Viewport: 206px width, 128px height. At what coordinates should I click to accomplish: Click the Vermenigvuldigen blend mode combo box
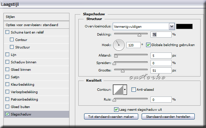pyautogui.click(x=144, y=26)
